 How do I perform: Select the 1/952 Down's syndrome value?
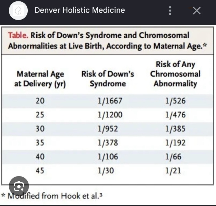(108, 129)
